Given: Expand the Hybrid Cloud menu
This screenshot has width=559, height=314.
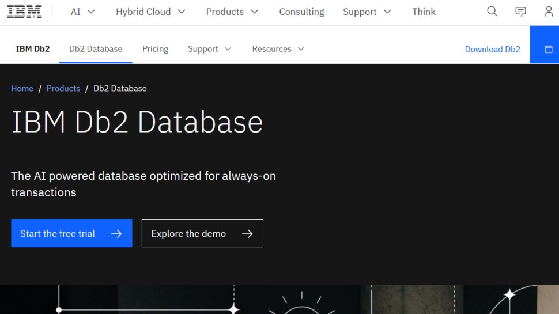Looking at the screenshot, I should pyautogui.click(x=150, y=12).
